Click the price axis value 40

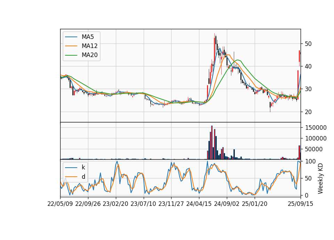click(x=308, y=66)
